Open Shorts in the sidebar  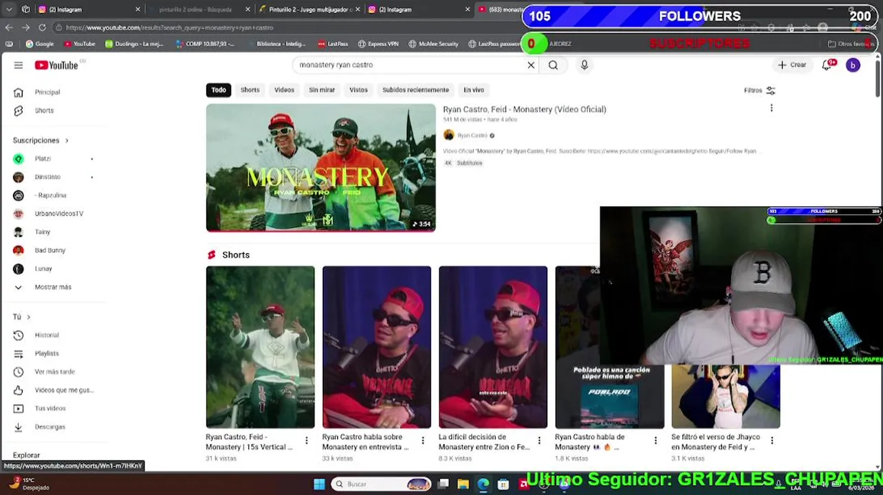tap(44, 111)
